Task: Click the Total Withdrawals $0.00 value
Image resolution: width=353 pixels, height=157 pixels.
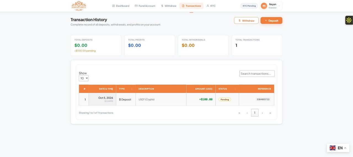Action: pyautogui.click(x=188, y=45)
